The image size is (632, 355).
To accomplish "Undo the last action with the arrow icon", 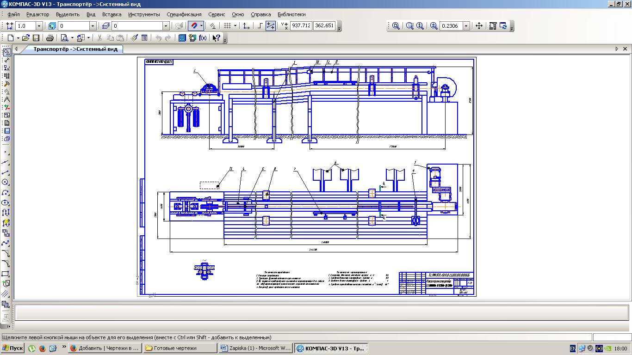I will (158, 38).
